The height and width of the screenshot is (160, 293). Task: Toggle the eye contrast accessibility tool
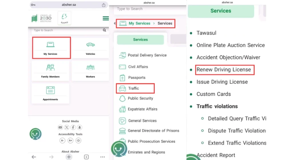78,141
